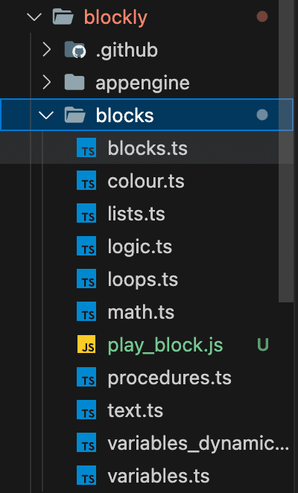This screenshot has width=298, height=493.
Task: Open the text.ts file
Action: [135, 410]
